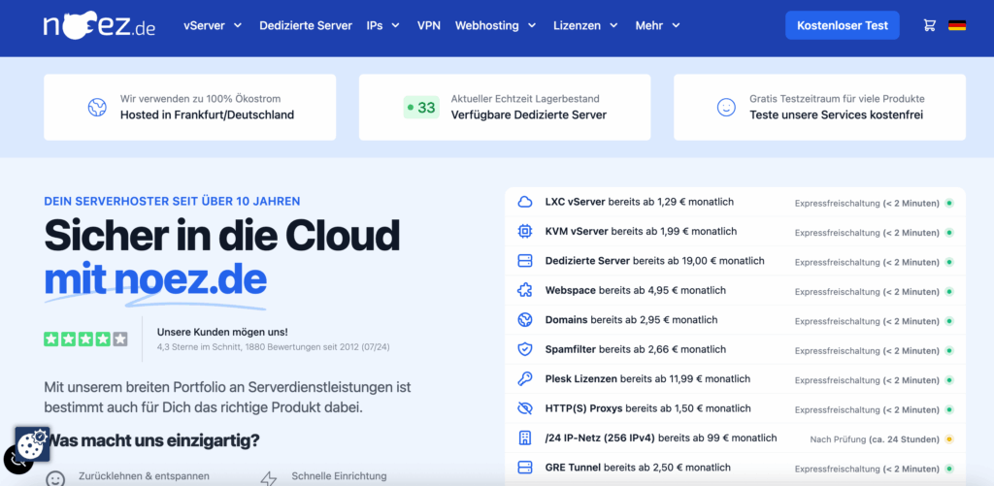Click the globe icon for Domains
This screenshot has height=486, width=994.
tap(525, 320)
